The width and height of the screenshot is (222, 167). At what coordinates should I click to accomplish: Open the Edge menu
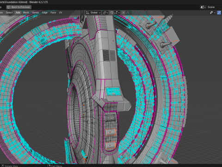point(45,13)
